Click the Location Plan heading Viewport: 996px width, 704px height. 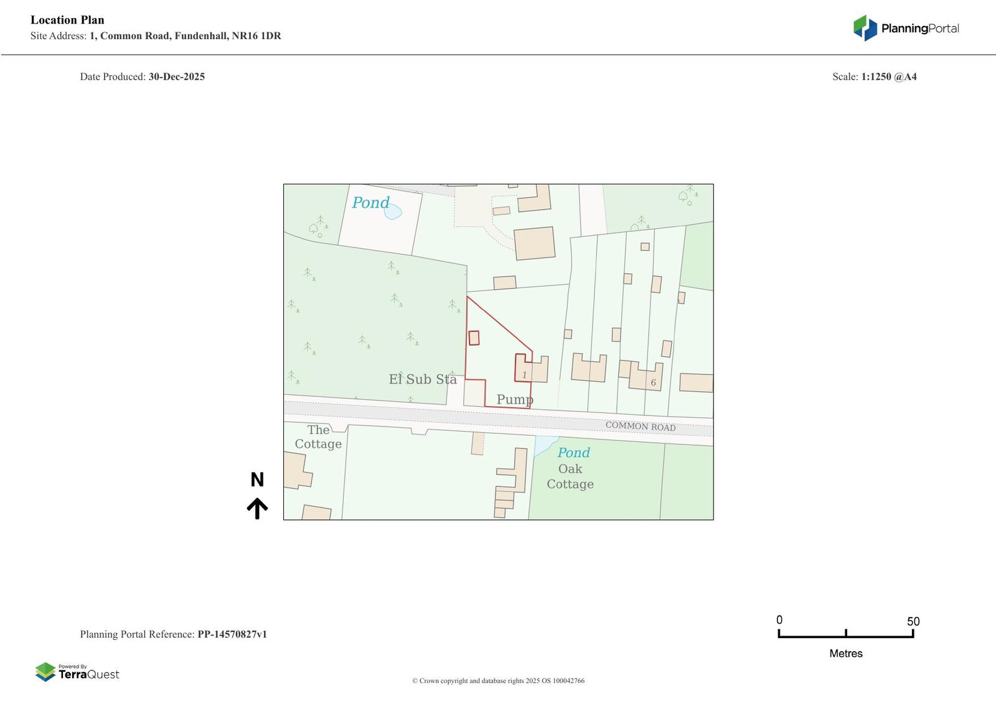pyautogui.click(x=67, y=20)
